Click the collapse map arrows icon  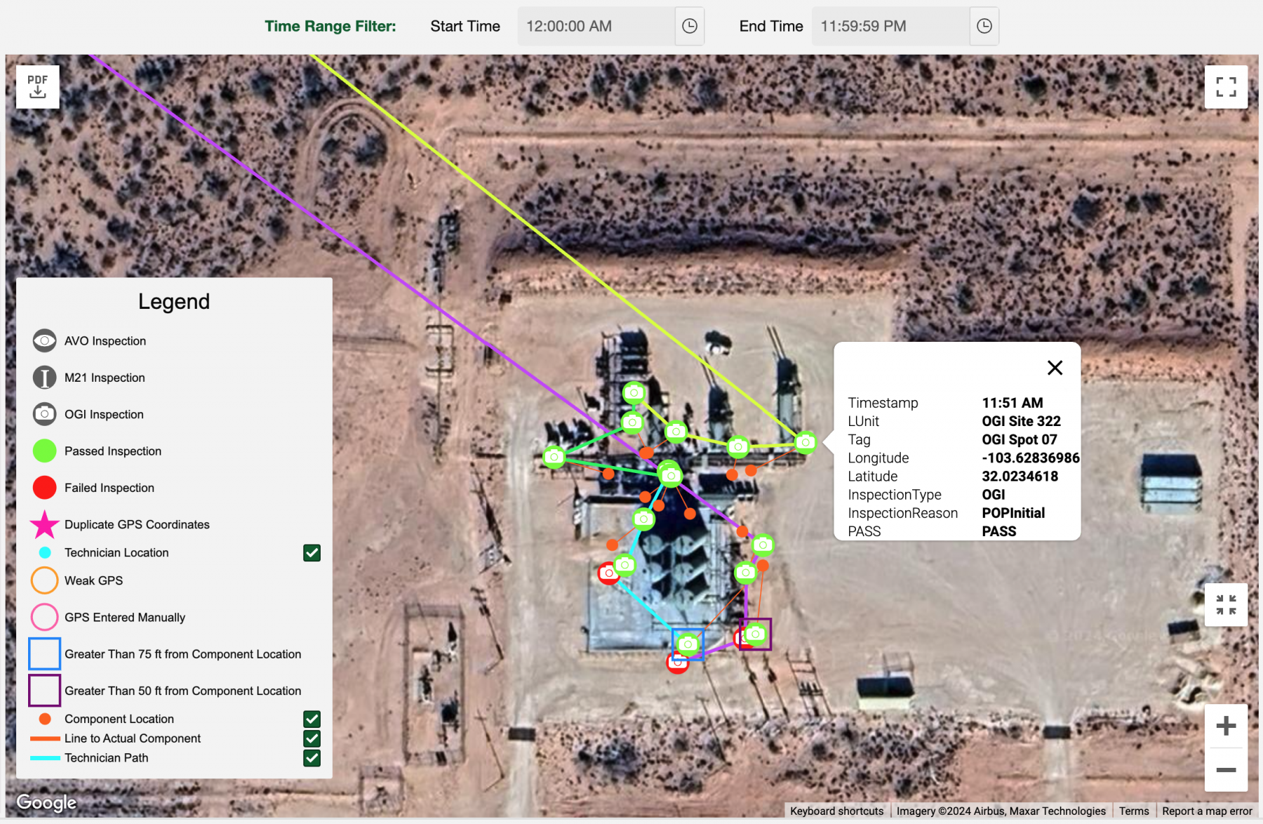(1225, 604)
